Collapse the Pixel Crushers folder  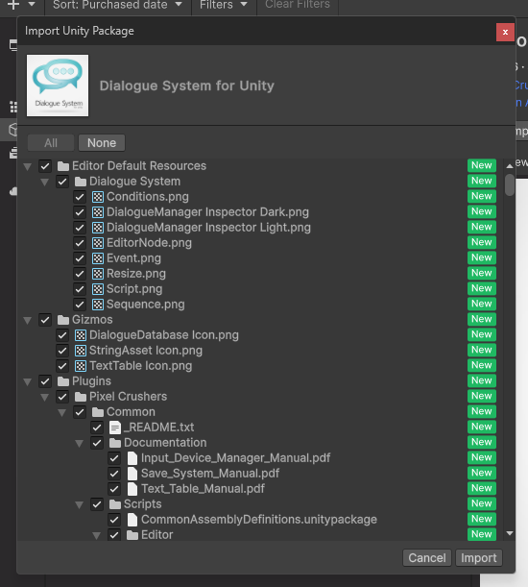tap(44, 397)
